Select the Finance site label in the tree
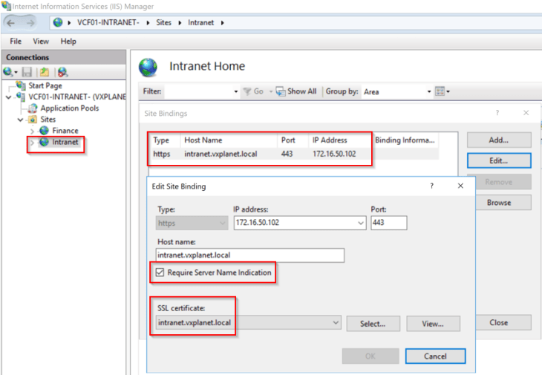Image resolution: width=542 pixels, height=375 pixels. 65,131
